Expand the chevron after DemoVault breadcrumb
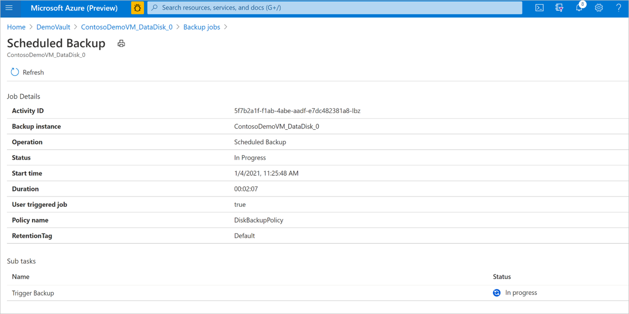This screenshot has width=629, height=314. [x=75, y=27]
